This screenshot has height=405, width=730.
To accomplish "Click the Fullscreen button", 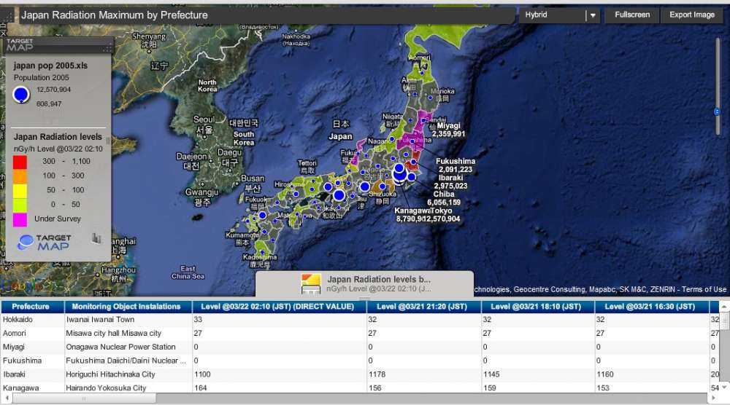I will [x=631, y=15].
